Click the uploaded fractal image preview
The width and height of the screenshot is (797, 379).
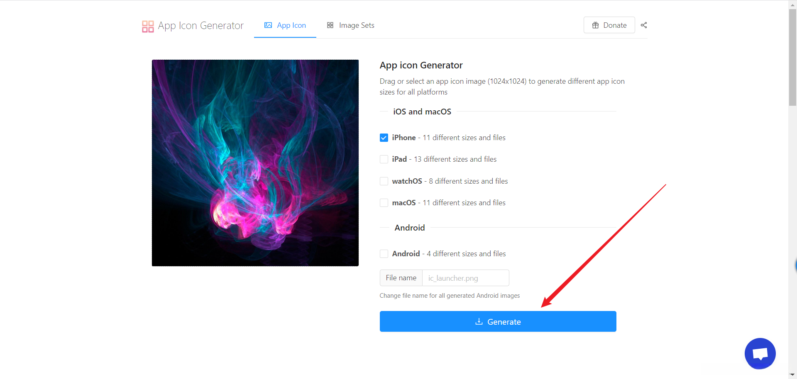pyautogui.click(x=255, y=163)
